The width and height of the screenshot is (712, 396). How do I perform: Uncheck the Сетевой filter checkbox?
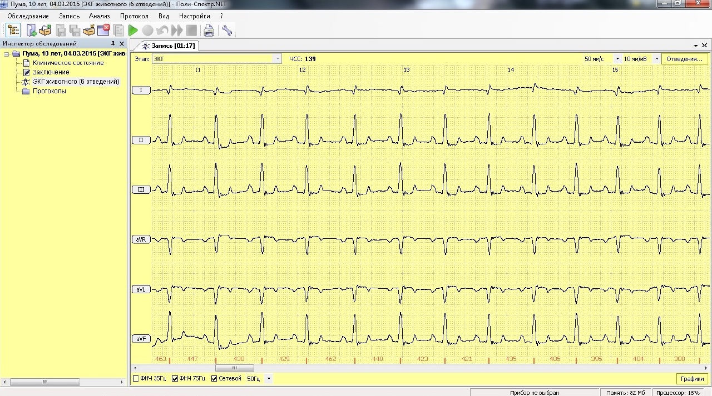click(214, 379)
